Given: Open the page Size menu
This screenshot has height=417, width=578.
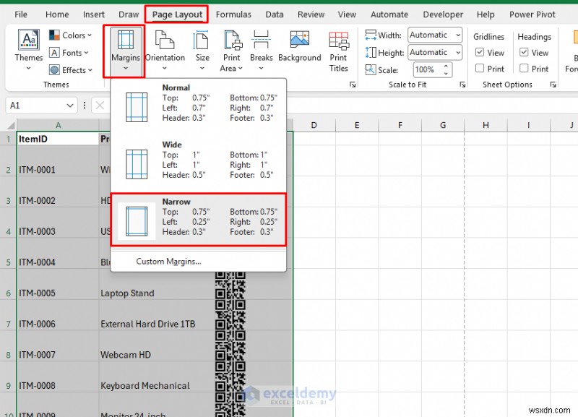Looking at the screenshot, I should [202, 51].
